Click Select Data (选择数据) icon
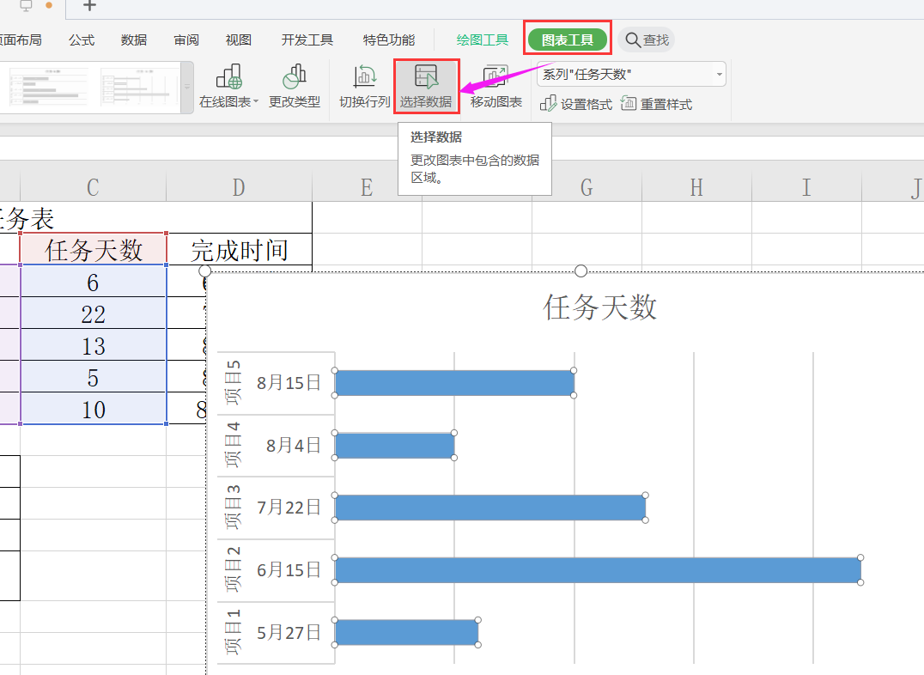This screenshot has height=675, width=924. (426, 76)
